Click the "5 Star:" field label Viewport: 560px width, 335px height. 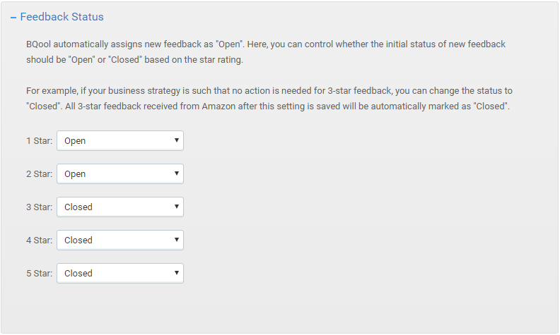tap(40, 274)
